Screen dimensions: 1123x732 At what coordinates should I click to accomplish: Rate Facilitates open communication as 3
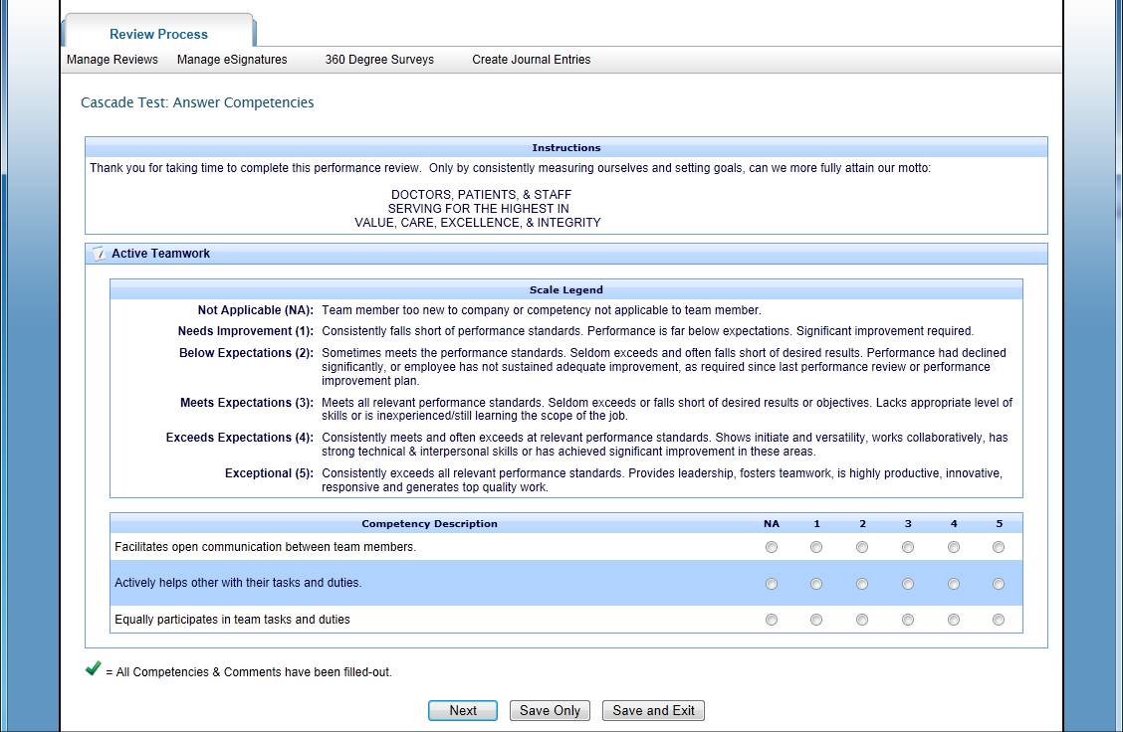(908, 547)
